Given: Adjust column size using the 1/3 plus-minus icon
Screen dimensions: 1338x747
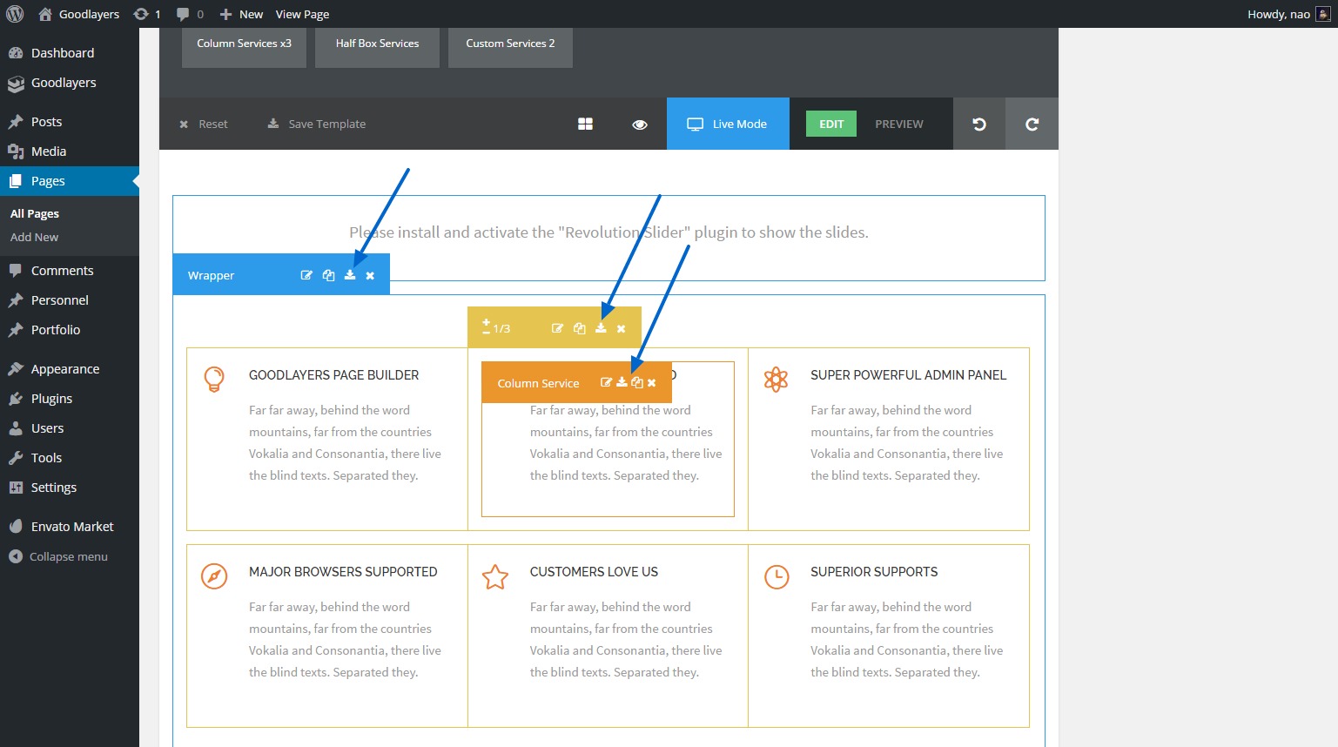Looking at the screenshot, I should 487,326.
